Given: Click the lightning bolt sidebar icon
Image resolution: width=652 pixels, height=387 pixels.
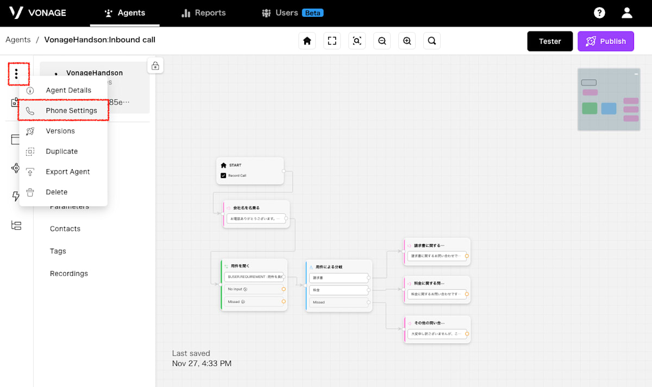Looking at the screenshot, I should (x=16, y=196).
